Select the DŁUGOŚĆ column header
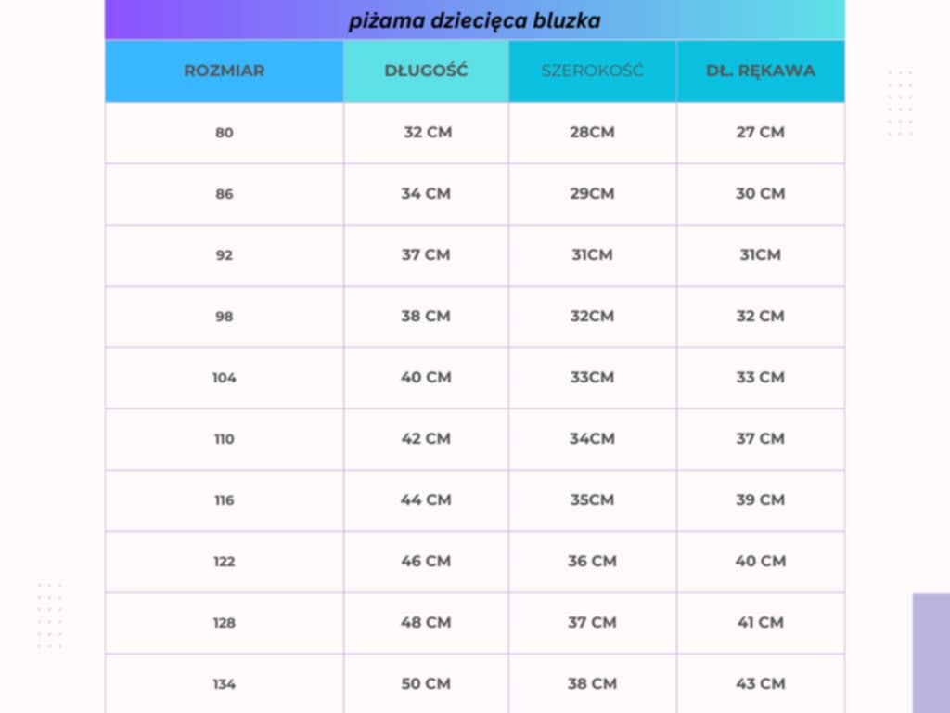950x713 pixels. click(426, 71)
